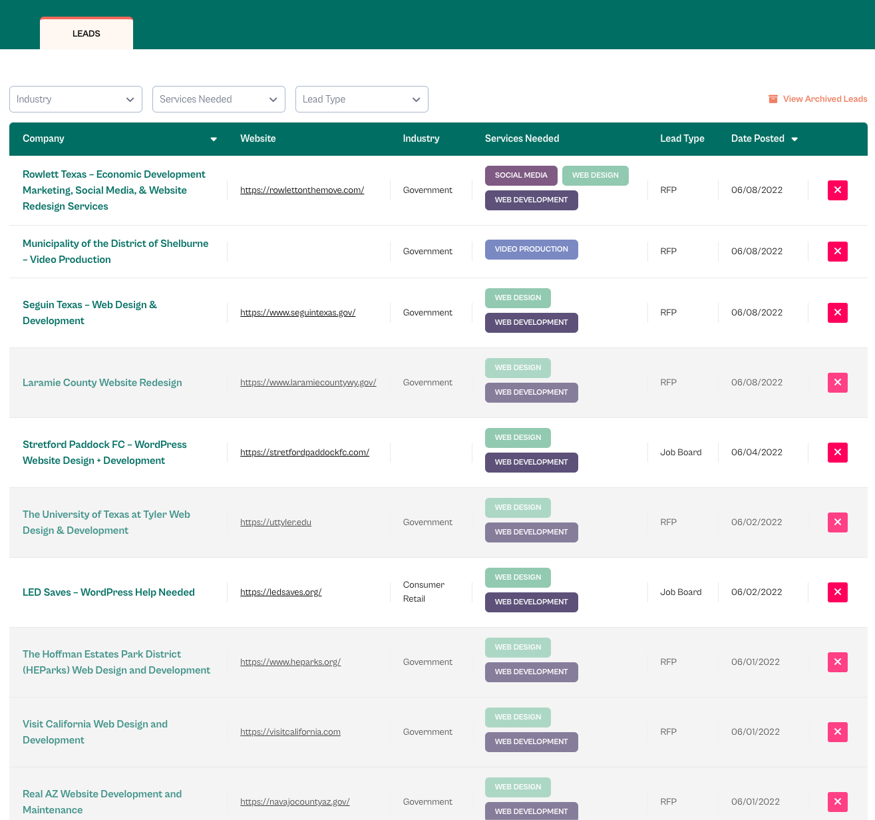Image resolution: width=875 pixels, height=820 pixels.
Task: Archive the Seguin Texas lead row
Action: click(x=838, y=313)
